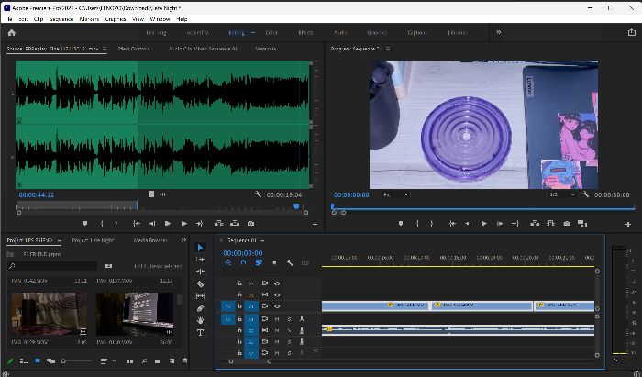The image size is (642, 377).
Task: Click the timeline horizontal zoom scroll bar
Action: coord(249,361)
